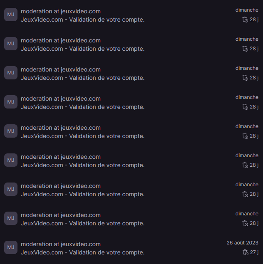Click the "27 j" expiration label
263x264 pixels.
pos(254,252)
